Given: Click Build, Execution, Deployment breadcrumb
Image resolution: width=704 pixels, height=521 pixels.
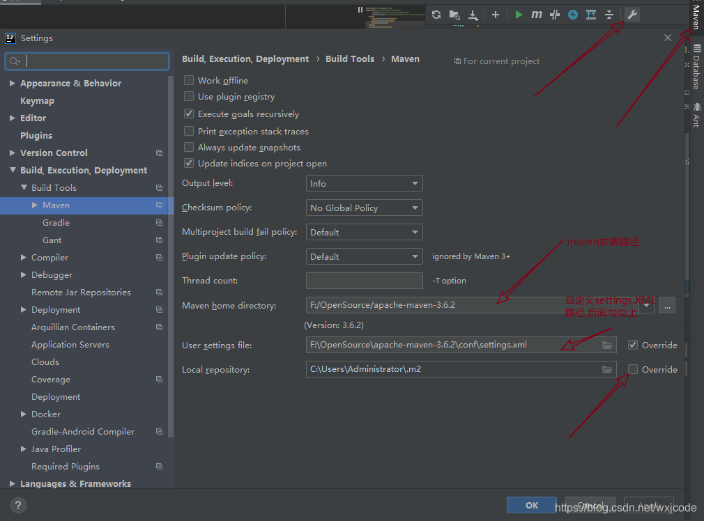Looking at the screenshot, I should pyautogui.click(x=245, y=59).
